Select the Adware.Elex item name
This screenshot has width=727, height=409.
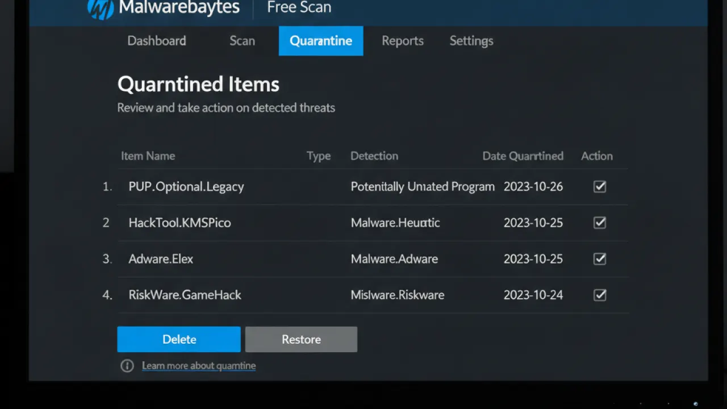pos(161,259)
